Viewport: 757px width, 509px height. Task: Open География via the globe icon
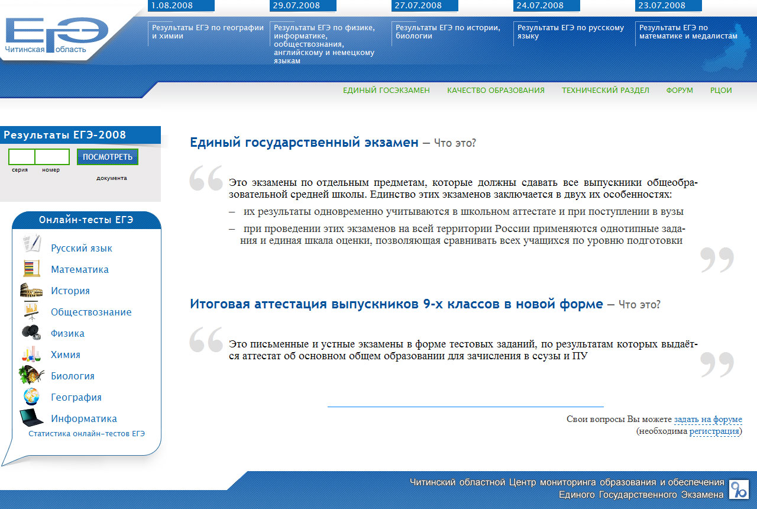(x=31, y=397)
